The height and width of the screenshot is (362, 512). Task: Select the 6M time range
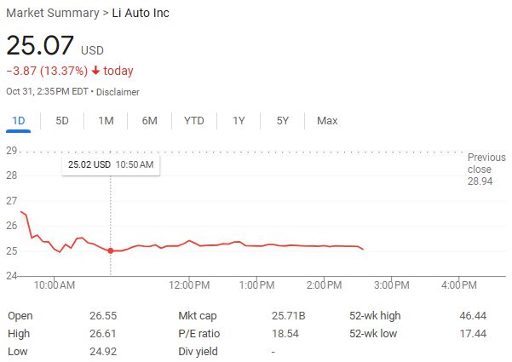click(x=150, y=121)
